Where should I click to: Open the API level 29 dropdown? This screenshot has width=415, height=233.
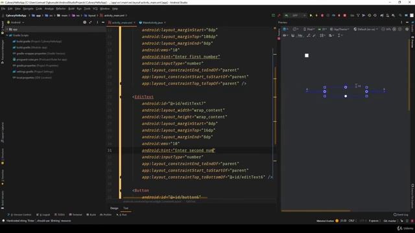click(x=322, y=29)
